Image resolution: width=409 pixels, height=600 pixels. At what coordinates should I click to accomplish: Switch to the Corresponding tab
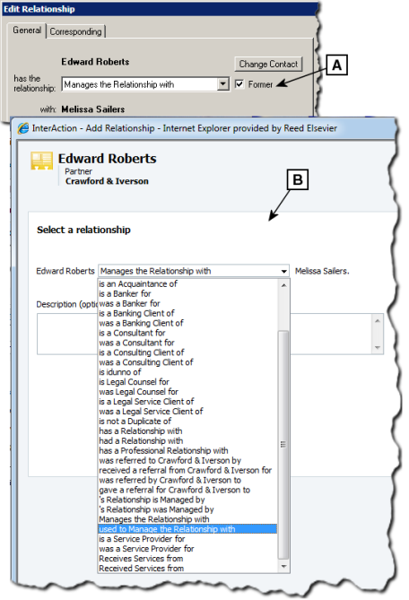[75, 31]
